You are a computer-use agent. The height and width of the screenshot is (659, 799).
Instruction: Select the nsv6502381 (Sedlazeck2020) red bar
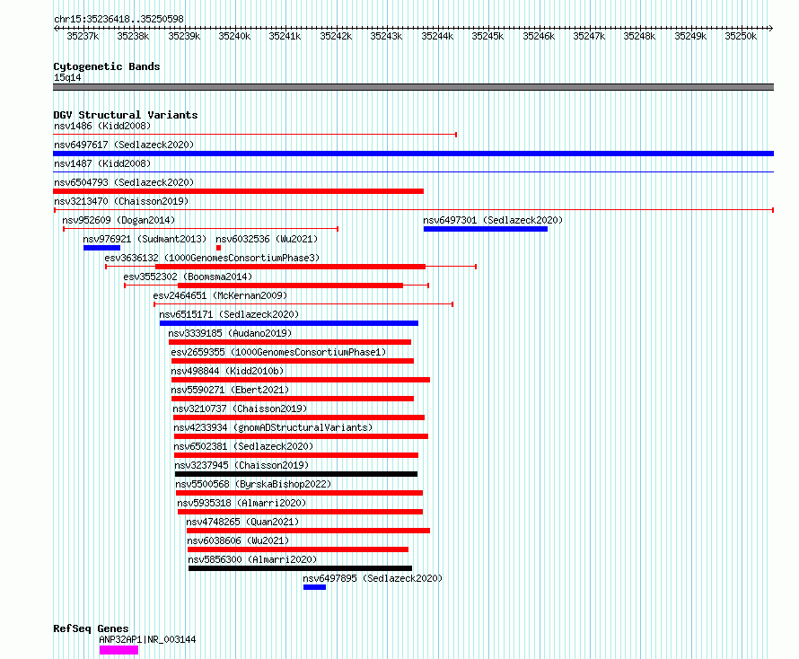pos(296,455)
